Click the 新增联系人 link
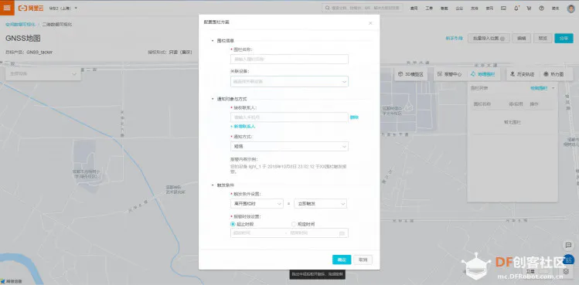The width and height of the screenshot is (579, 285). 243,126
